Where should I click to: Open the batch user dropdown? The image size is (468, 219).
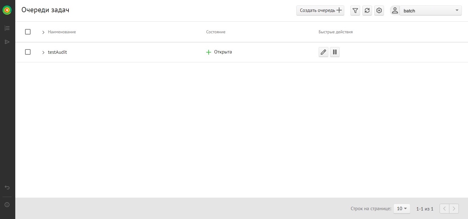[x=430, y=11]
